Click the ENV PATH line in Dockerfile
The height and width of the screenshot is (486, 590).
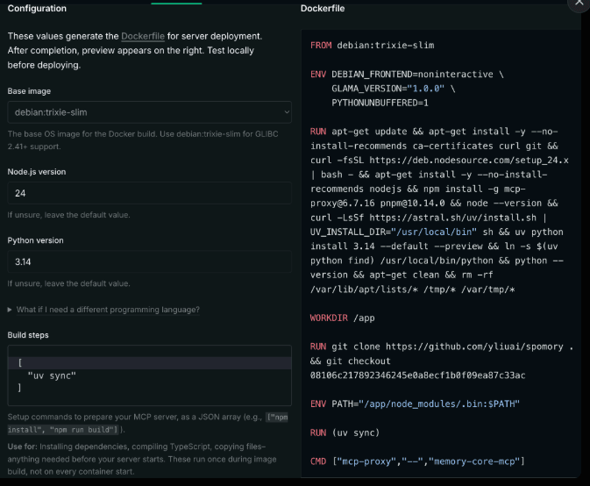pyautogui.click(x=415, y=404)
